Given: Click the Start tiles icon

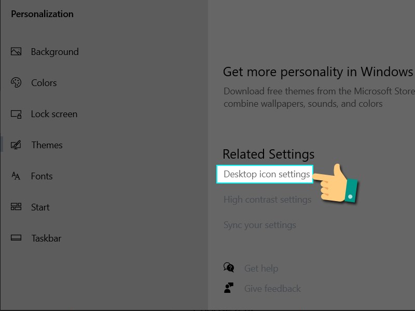Looking at the screenshot, I should (16, 207).
